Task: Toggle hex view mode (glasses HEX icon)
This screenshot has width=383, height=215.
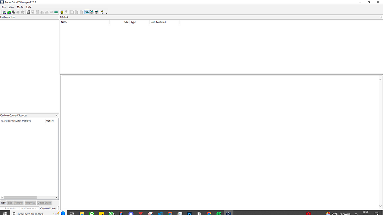Action: click(x=96, y=12)
